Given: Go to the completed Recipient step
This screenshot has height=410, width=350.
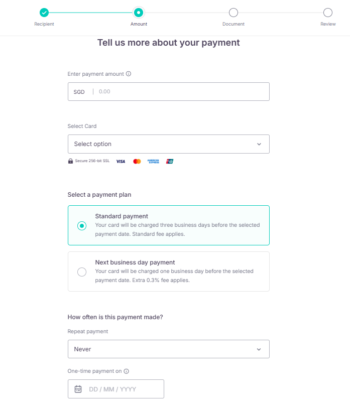Looking at the screenshot, I should point(44,12).
